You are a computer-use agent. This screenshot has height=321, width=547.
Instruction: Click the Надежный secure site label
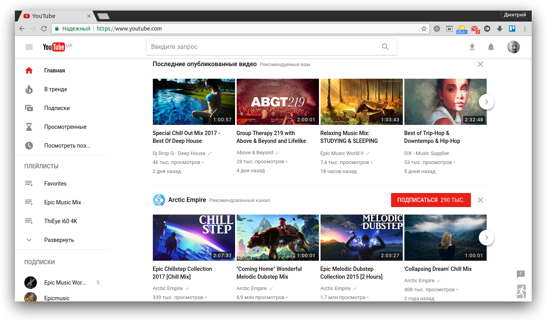76,29
